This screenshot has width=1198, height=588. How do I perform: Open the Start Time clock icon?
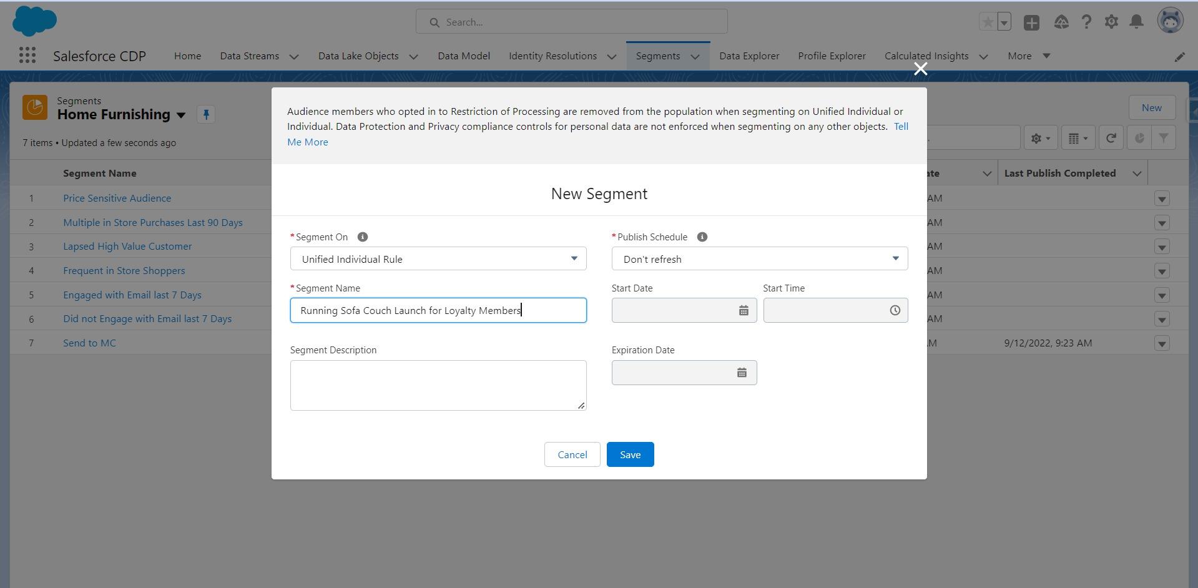pos(895,310)
